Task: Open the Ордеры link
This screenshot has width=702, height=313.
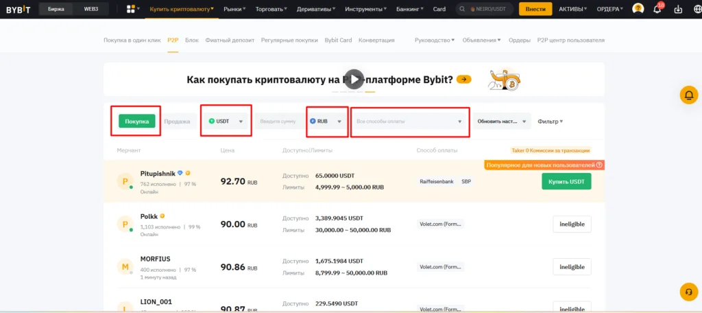Action: [520, 40]
